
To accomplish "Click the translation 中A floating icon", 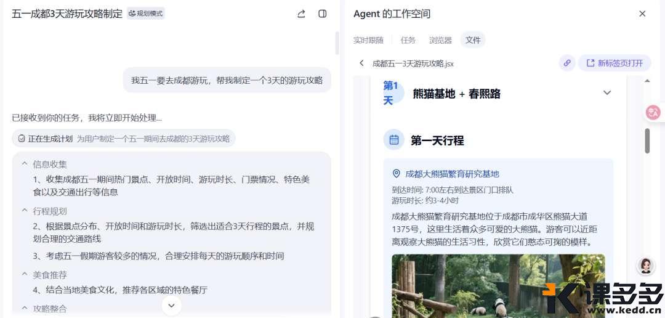I will [x=653, y=112].
